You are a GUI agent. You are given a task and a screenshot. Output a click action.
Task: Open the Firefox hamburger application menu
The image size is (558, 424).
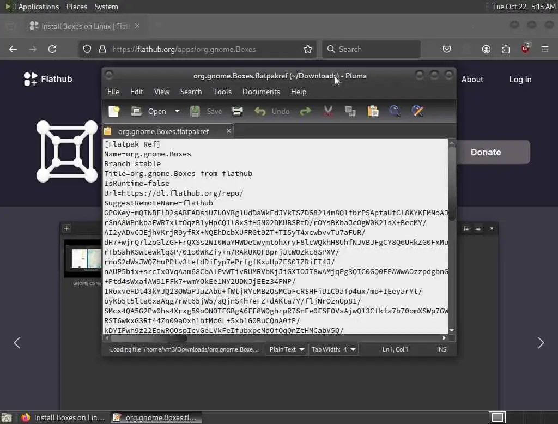545,49
